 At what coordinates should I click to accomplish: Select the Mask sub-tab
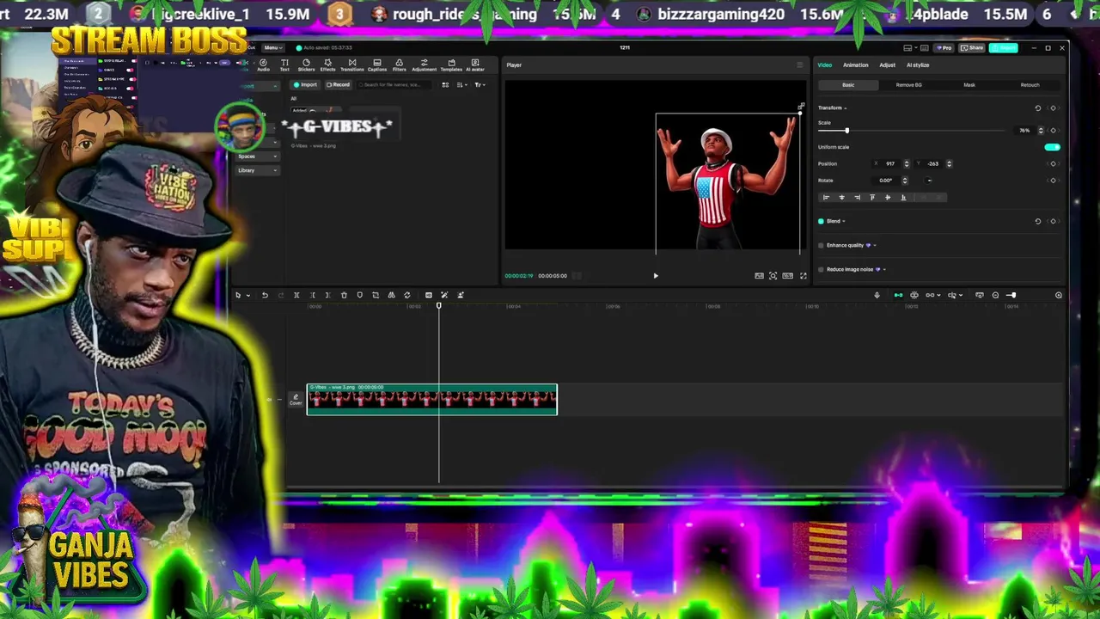(x=969, y=85)
